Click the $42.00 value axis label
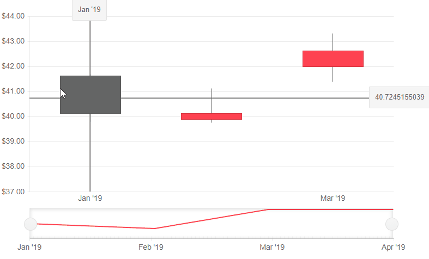The height and width of the screenshot is (259, 429). (x=13, y=66)
